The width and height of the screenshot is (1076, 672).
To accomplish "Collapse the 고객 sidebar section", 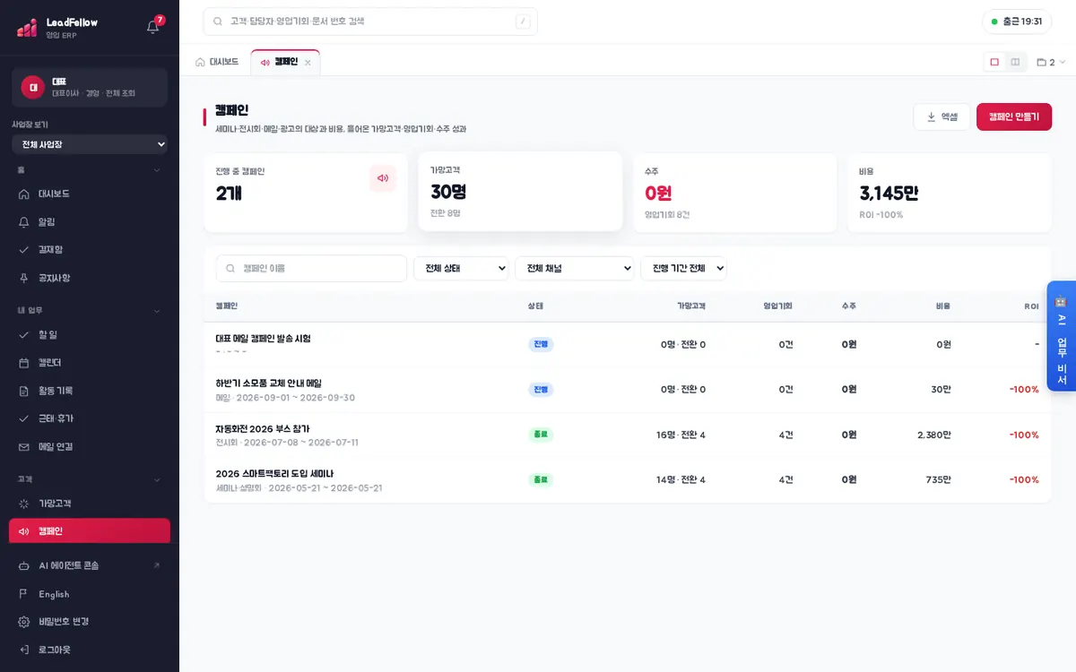I will pyautogui.click(x=157, y=479).
